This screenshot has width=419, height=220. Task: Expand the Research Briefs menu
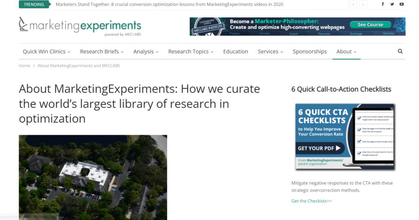click(102, 51)
